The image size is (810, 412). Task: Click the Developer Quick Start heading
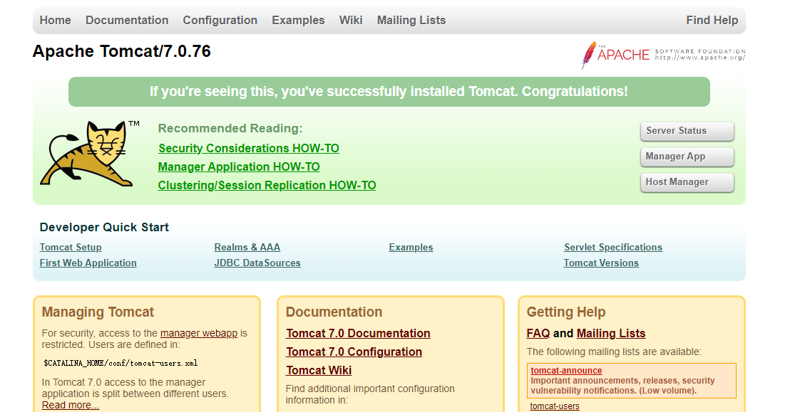click(104, 228)
